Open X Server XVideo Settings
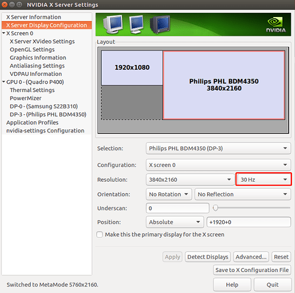Viewport: 295px width, 293px height. tap(42, 42)
